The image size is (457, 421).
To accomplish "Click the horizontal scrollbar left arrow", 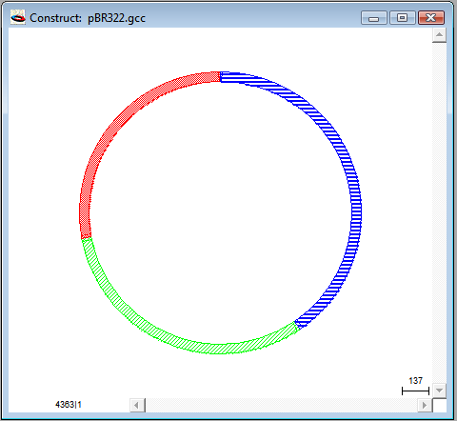I will (x=136, y=405).
